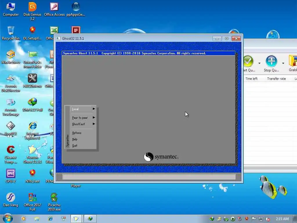This screenshot has width=297, height=223.
Task: Switch to IDM taskbar button
Action: [x=90, y=219]
